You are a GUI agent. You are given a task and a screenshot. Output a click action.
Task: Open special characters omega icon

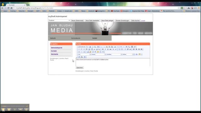(100, 52)
